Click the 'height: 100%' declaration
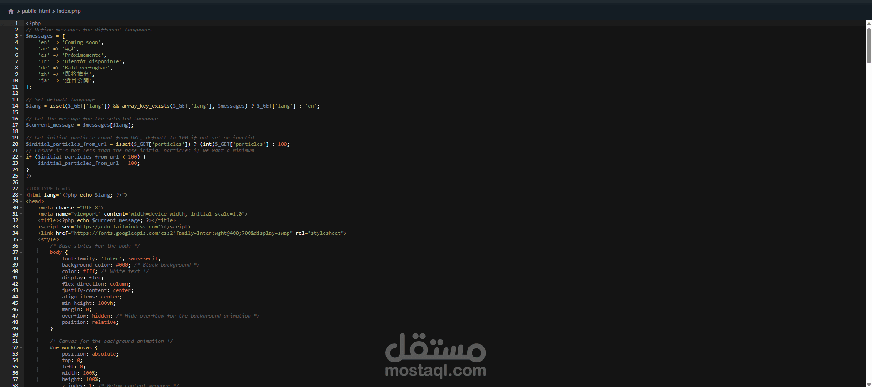Screen dimensions: 872x387 [x=81, y=379]
